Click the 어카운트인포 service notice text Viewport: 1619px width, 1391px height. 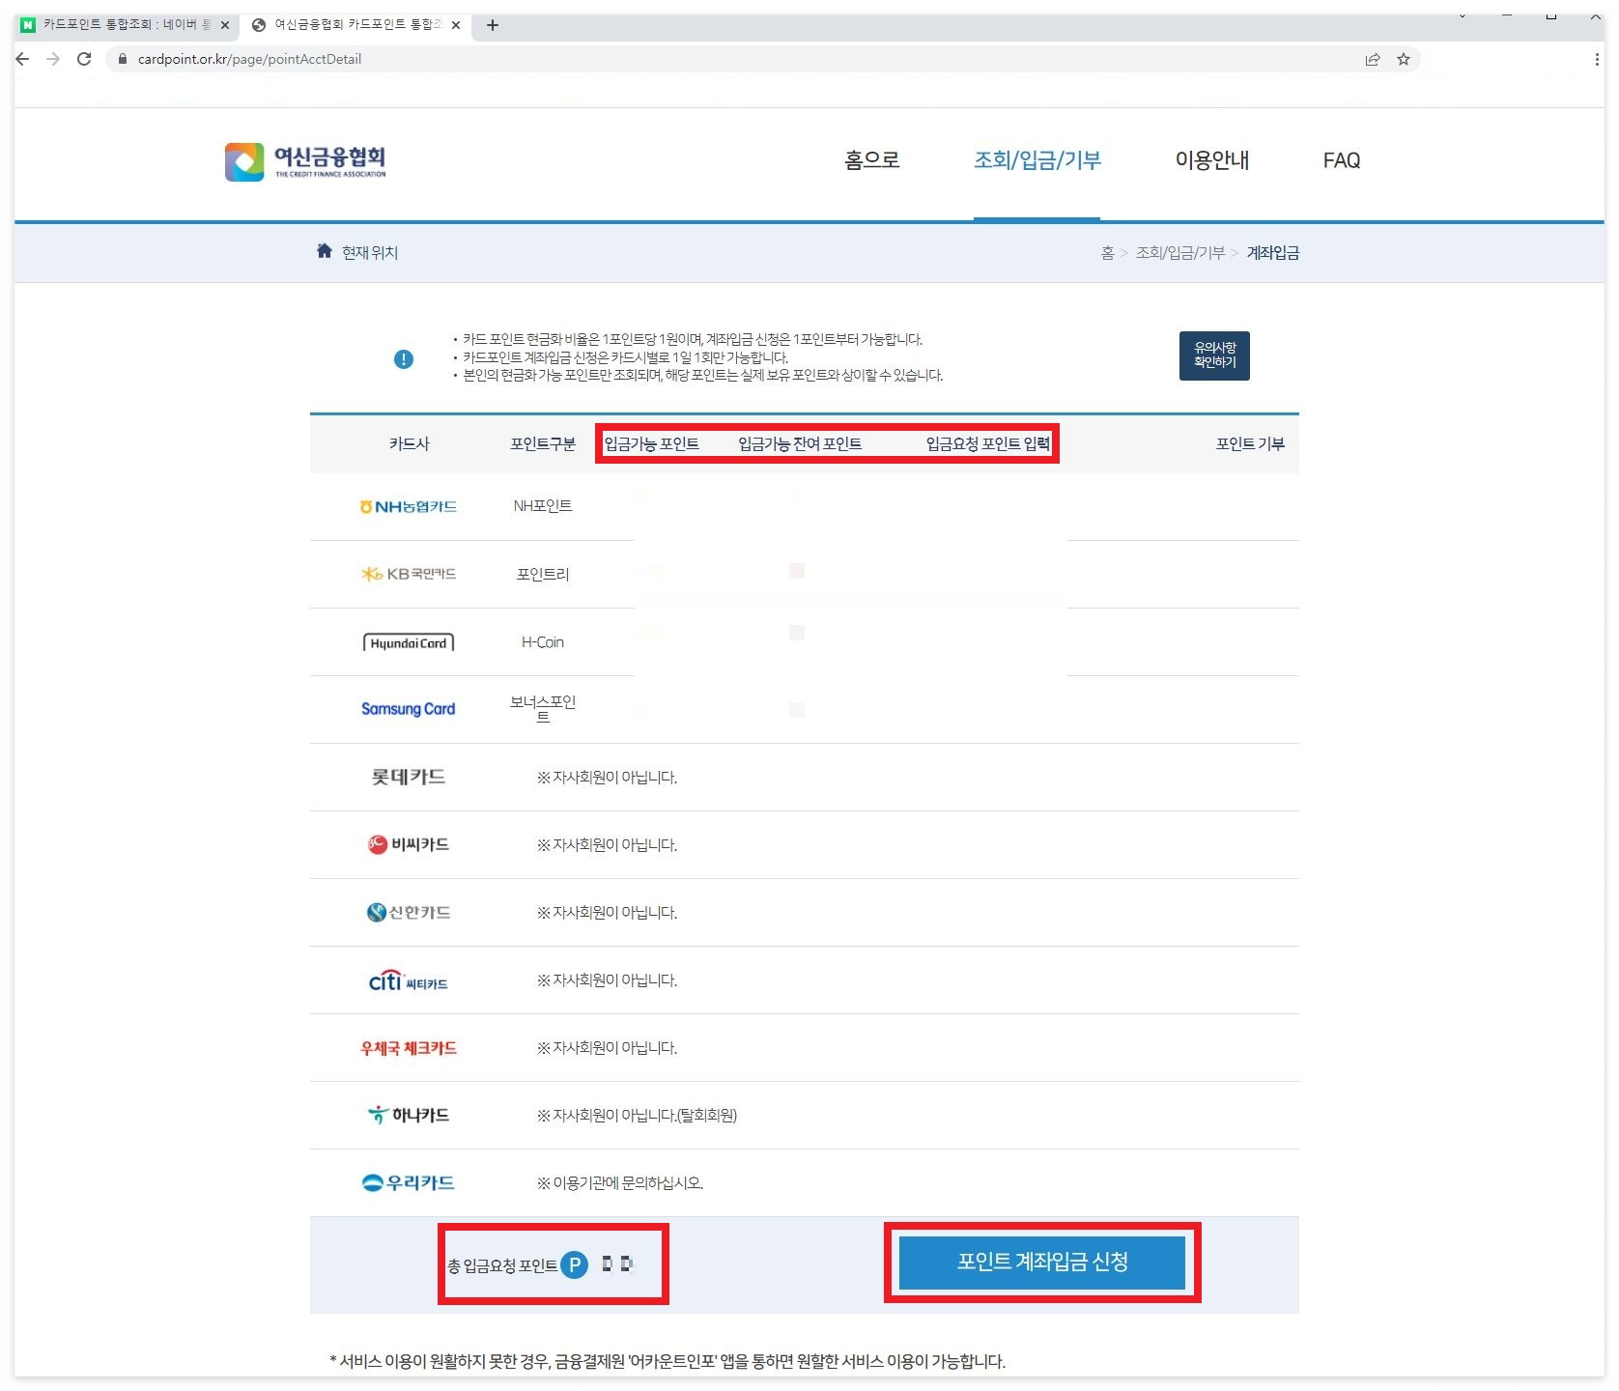pos(667,1361)
